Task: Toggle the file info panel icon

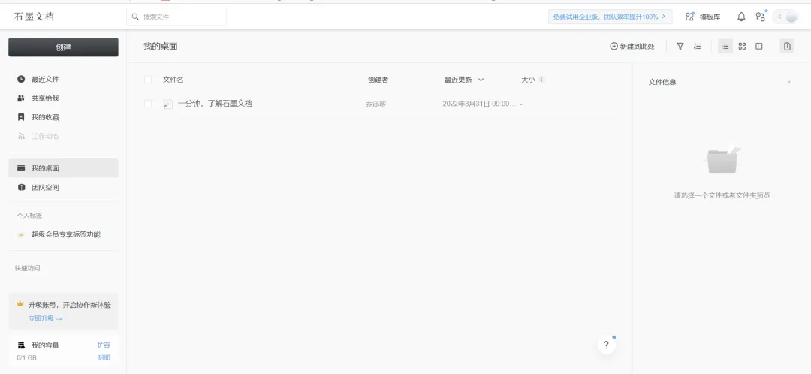Action: click(787, 46)
